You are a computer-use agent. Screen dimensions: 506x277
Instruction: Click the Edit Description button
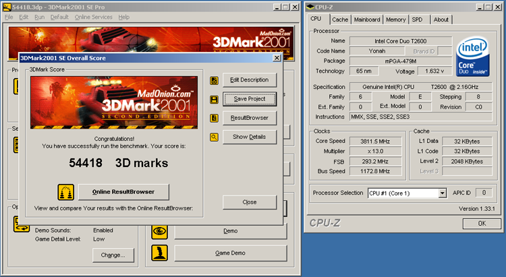point(250,80)
